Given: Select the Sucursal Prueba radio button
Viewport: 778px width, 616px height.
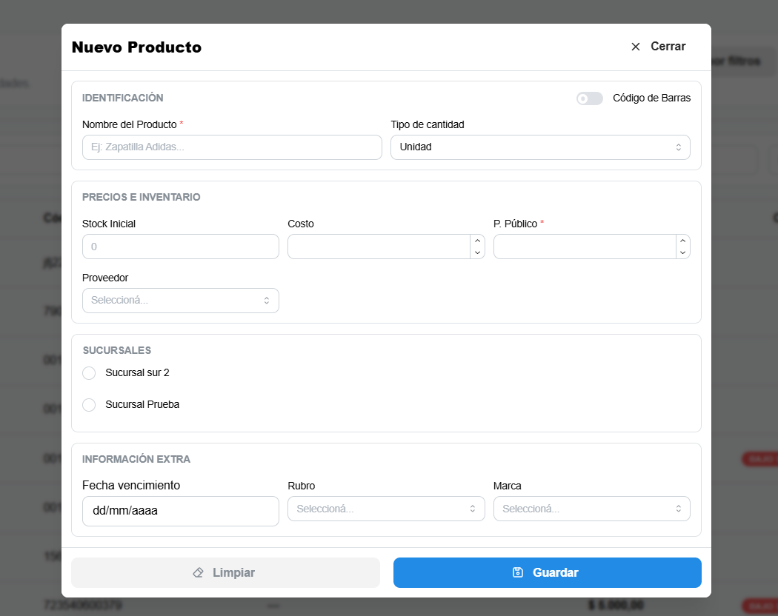Looking at the screenshot, I should [89, 405].
